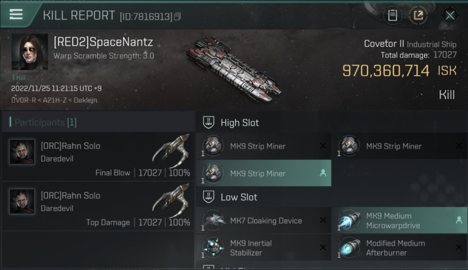This screenshot has height=270, width=468.
Task: Open the OVOR-R system location link
Action: [x=23, y=100]
